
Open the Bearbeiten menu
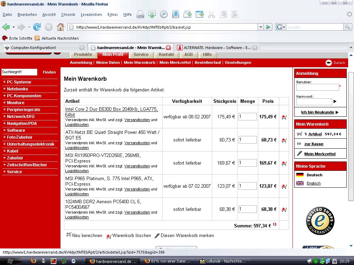pyautogui.click(x=27, y=14)
